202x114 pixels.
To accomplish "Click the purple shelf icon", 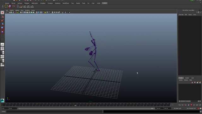I will click(x=10, y=6).
